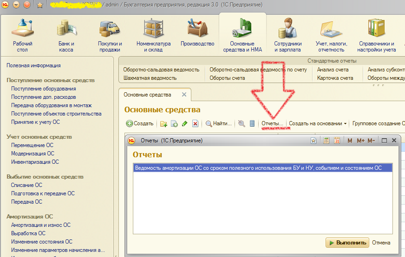
Task: Open Изменение параметров начисления а...
Action: point(58,250)
